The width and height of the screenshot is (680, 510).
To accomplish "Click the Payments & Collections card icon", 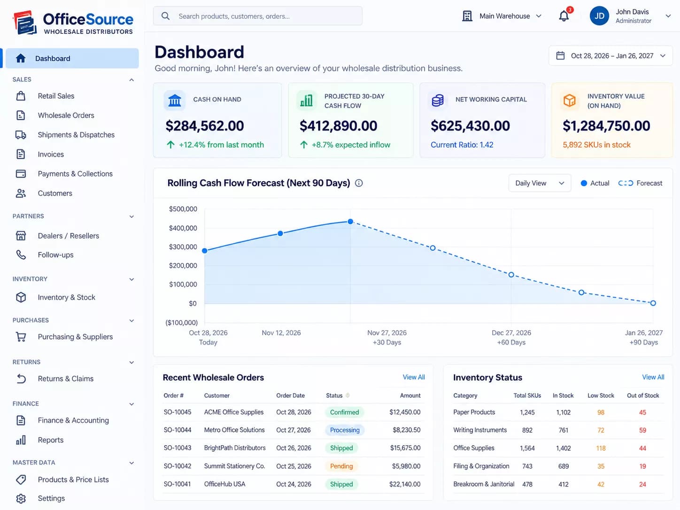I will 21,174.
